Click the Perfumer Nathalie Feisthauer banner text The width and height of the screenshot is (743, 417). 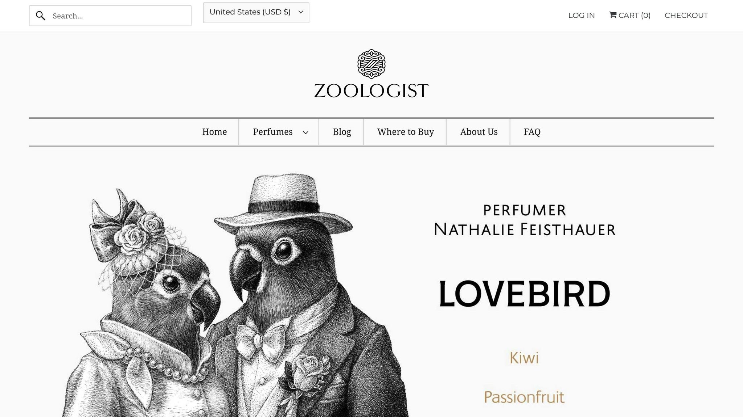click(x=525, y=220)
